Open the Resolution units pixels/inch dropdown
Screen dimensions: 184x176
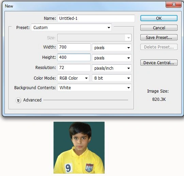(112, 68)
